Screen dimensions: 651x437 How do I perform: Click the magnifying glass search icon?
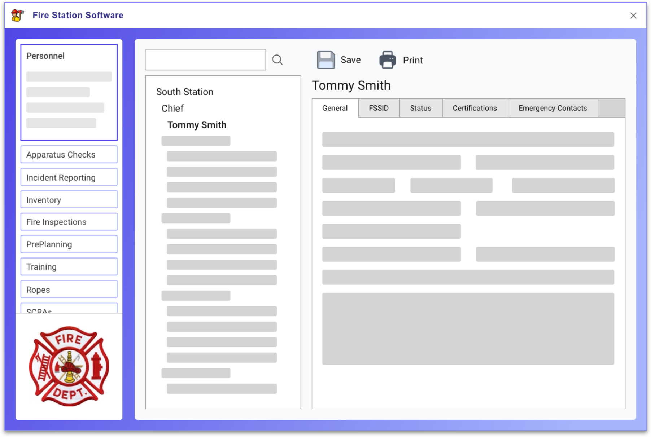[x=277, y=60]
